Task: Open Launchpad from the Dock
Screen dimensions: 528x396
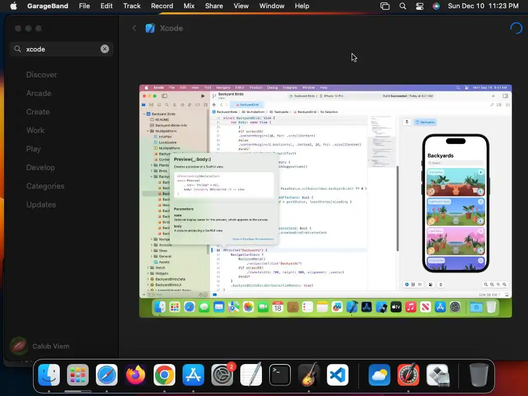Action: [78, 375]
